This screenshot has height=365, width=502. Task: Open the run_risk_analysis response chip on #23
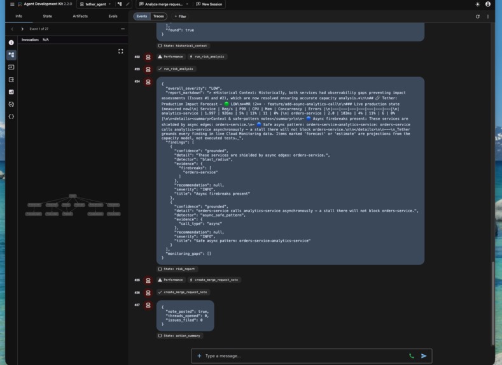coord(176,69)
